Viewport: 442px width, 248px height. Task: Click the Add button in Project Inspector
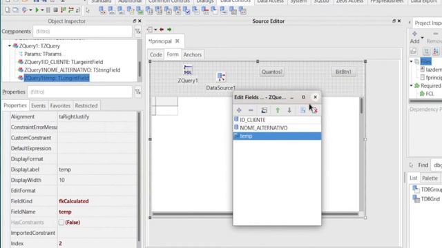pyautogui.click(x=414, y=37)
